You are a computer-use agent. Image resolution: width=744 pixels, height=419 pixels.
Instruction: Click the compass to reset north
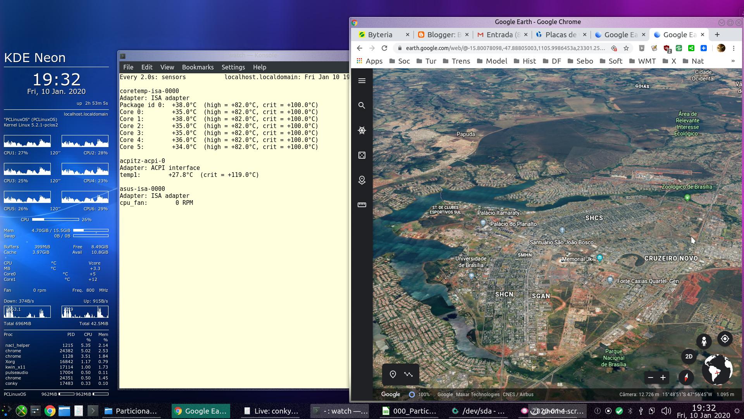click(686, 377)
